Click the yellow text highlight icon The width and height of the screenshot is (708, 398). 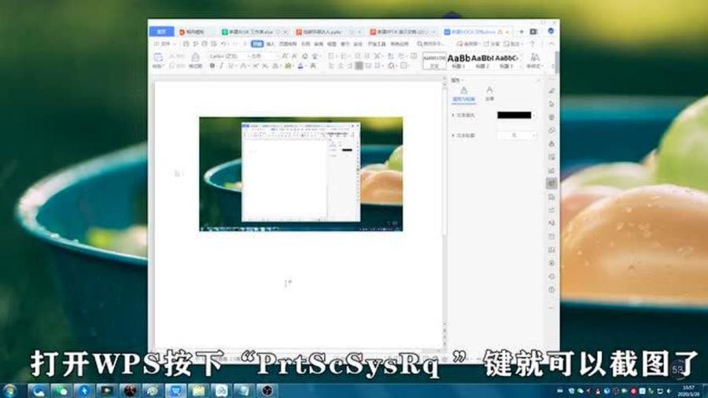pos(288,66)
